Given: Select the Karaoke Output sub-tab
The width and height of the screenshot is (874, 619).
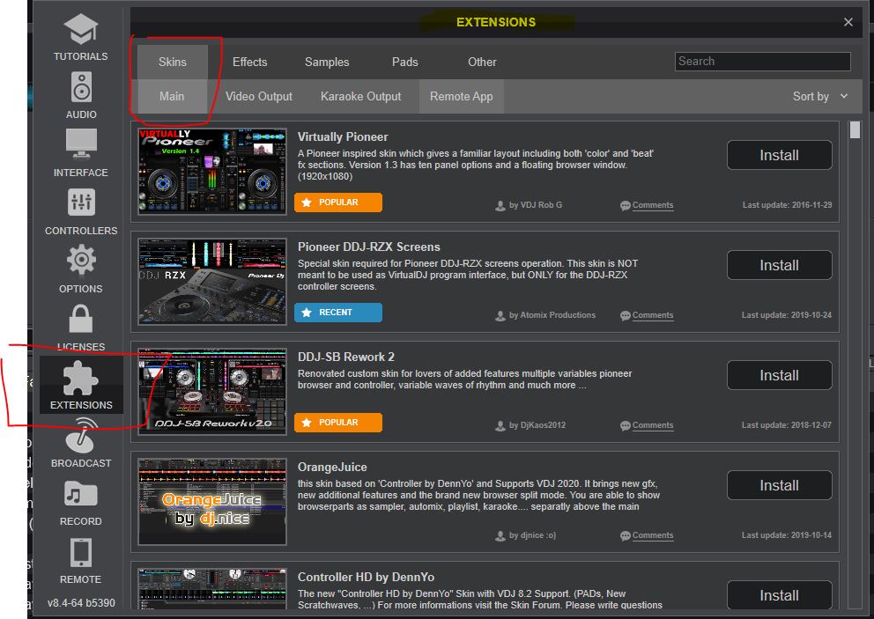Looking at the screenshot, I should click(360, 96).
